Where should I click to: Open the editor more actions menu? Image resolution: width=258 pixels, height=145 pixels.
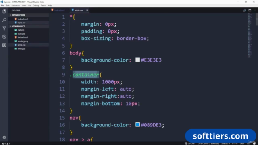[x=255, y=10]
